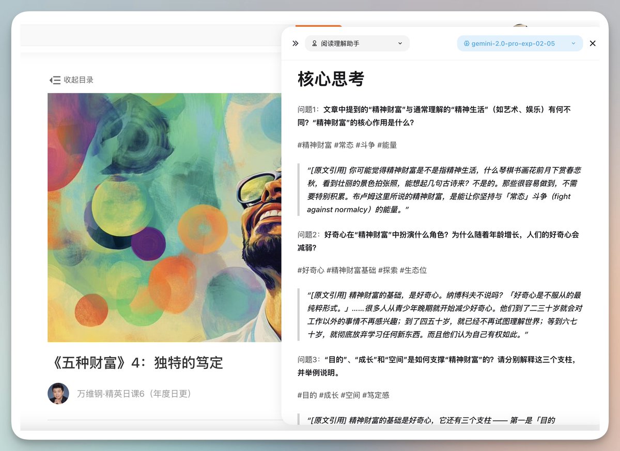Image resolution: width=620 pixels, height=451 pixels.
Task: Select the #精神财富 #常态 #斗争 #能量 tag line
Action: pos(347,145)
